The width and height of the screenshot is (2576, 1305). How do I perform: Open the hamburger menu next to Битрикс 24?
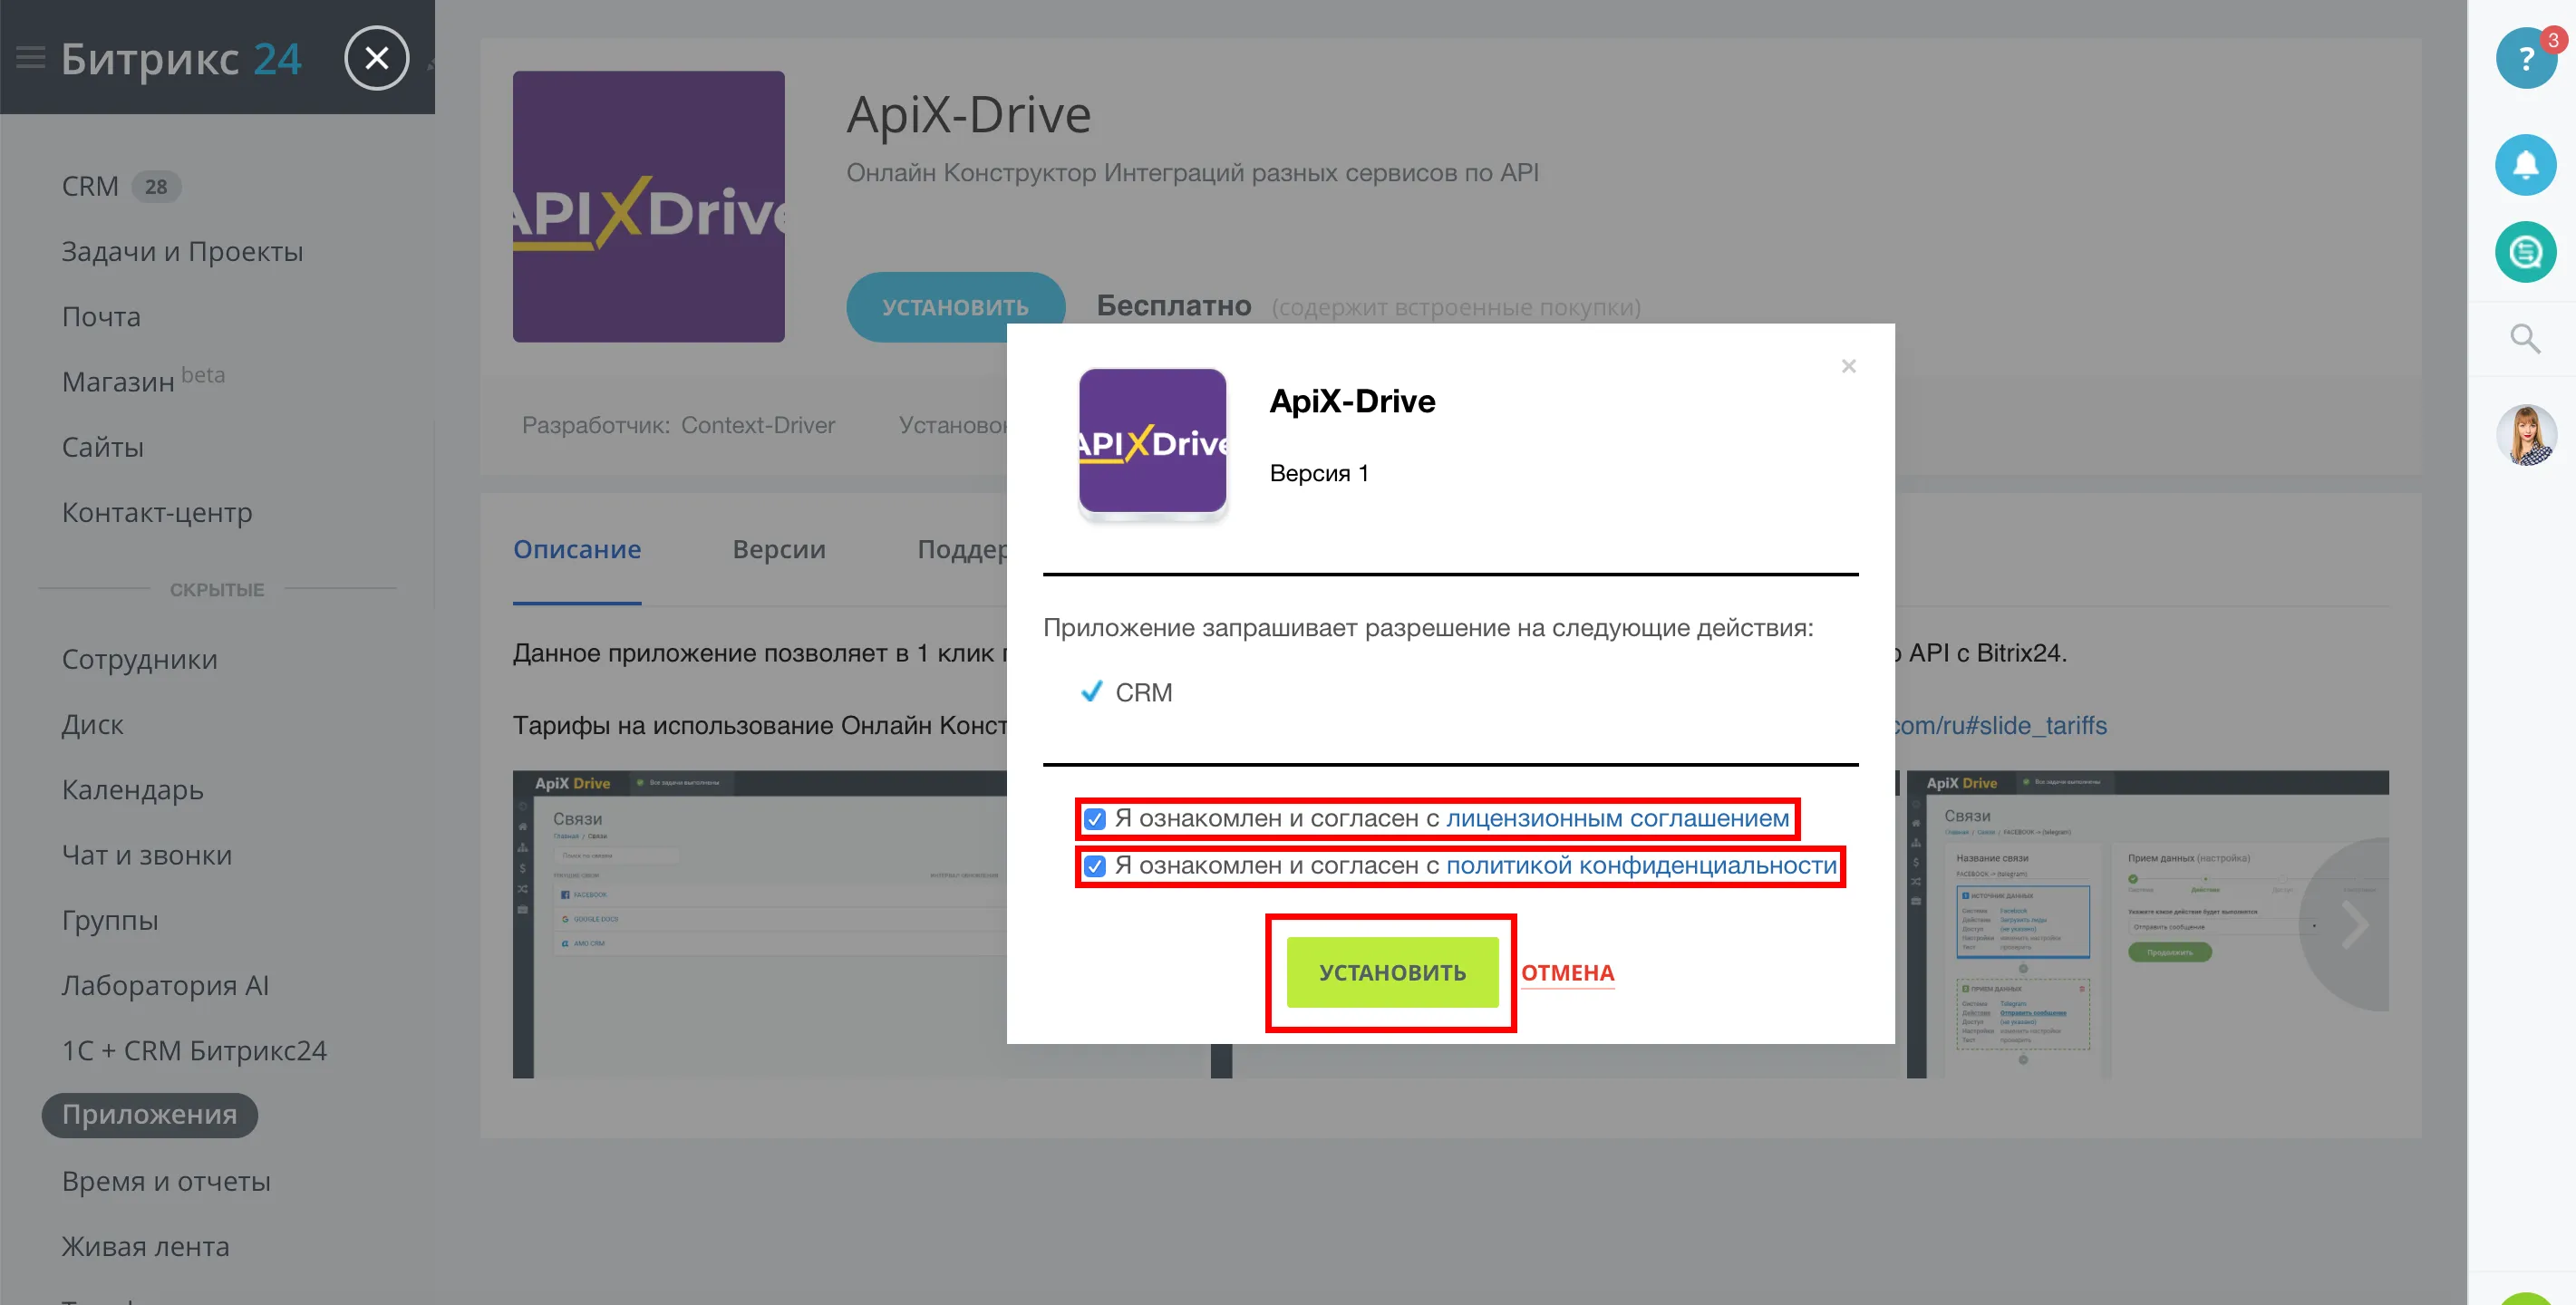point(31,58)
